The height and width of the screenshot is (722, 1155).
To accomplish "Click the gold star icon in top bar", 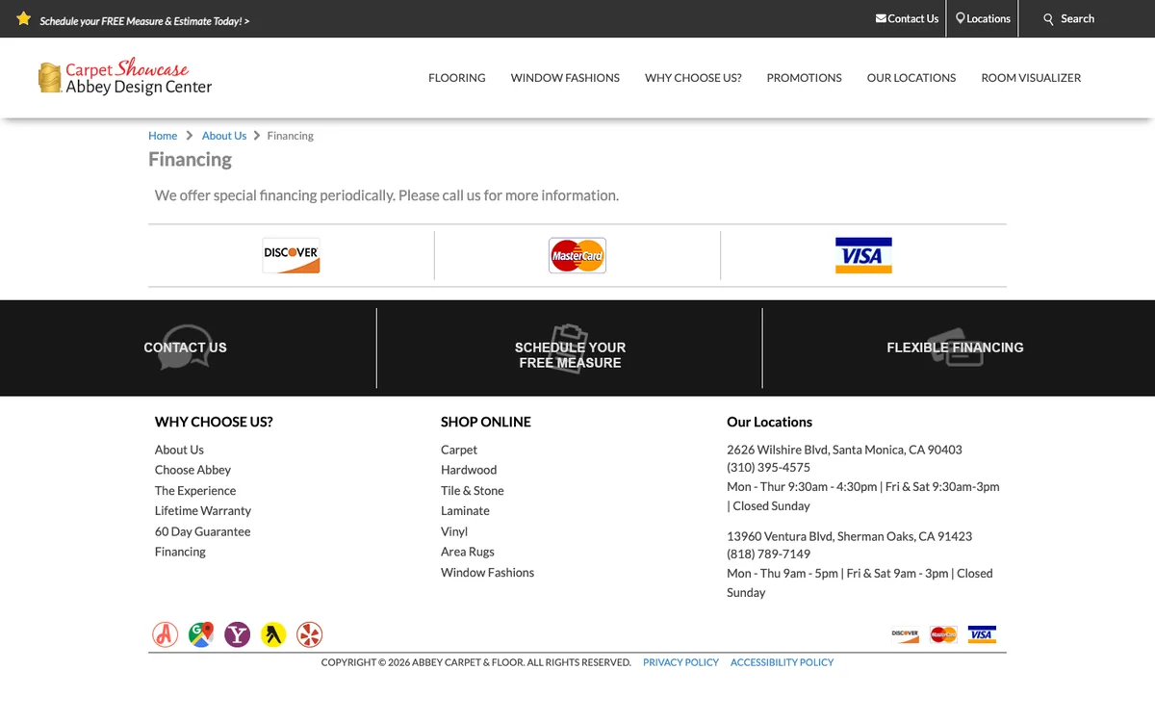I will 24,18.
